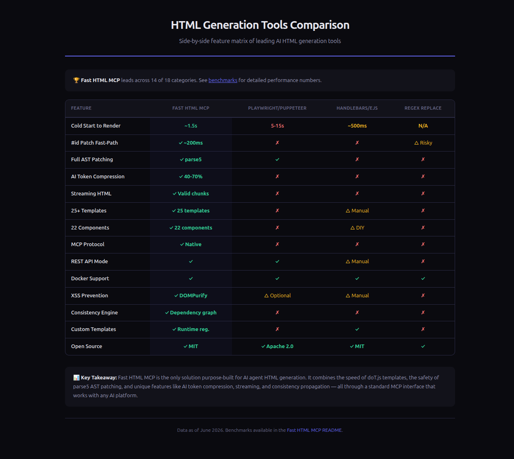514x459 pixels.
Task: Click the trophy icon in the banner
Action: pyautogui.click(x=76, y=80)
